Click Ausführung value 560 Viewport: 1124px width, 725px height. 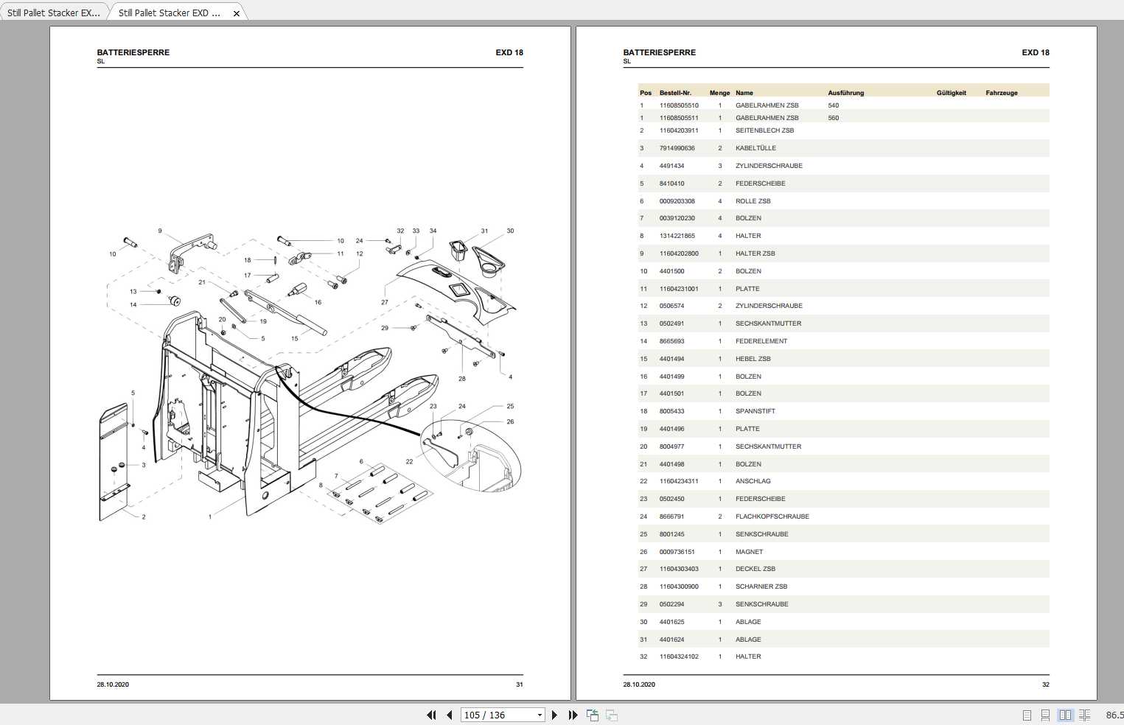point(833,118)
